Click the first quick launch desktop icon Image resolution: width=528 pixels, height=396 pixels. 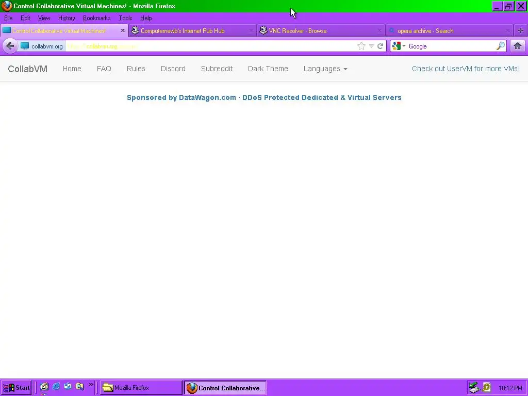point(44,387)
